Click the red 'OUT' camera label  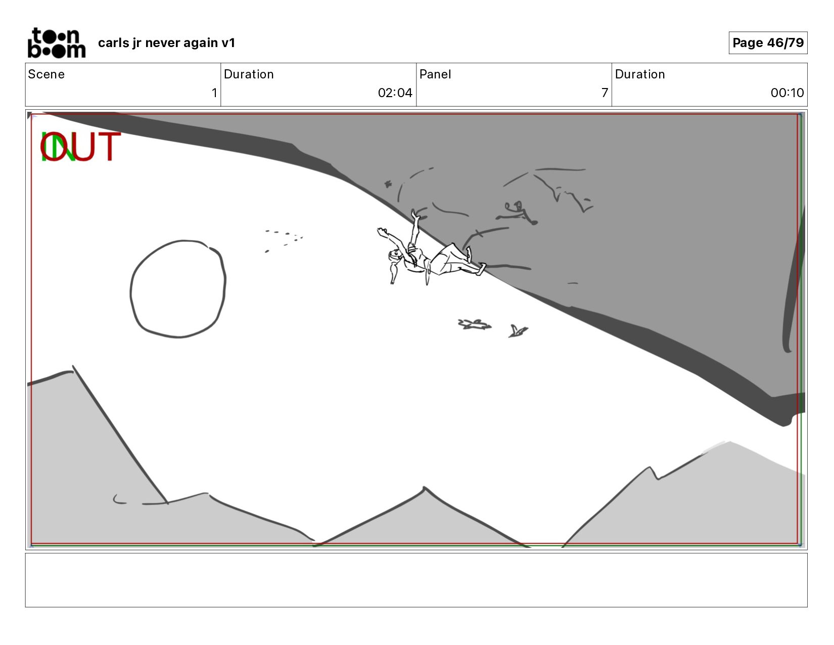click(x=81, y=147)
